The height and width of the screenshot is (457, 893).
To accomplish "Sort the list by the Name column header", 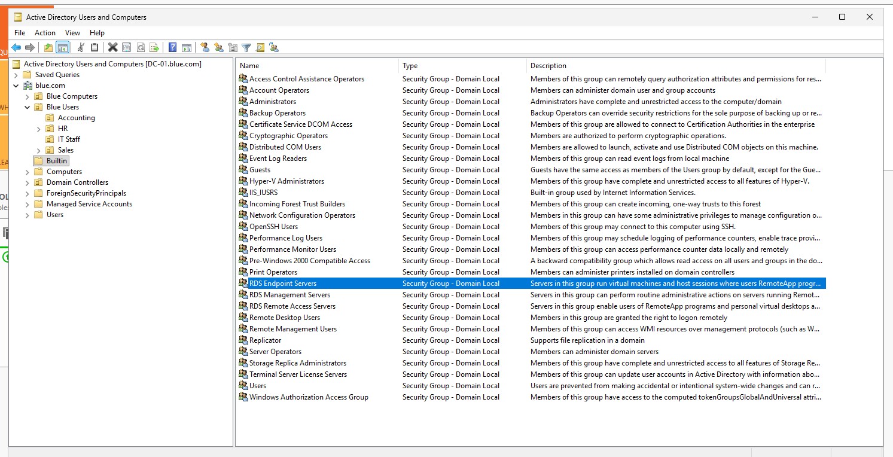I will tap(317, 66).
